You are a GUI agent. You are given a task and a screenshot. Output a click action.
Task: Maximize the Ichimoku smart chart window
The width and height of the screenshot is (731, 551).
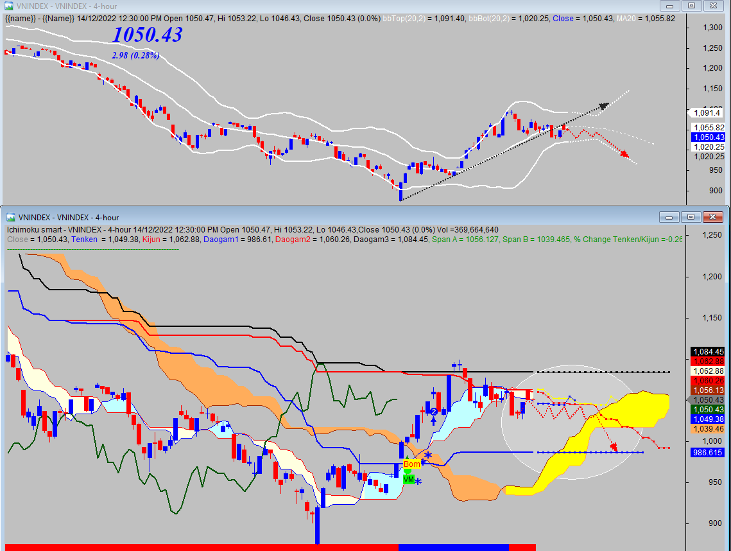coord(691,217)
